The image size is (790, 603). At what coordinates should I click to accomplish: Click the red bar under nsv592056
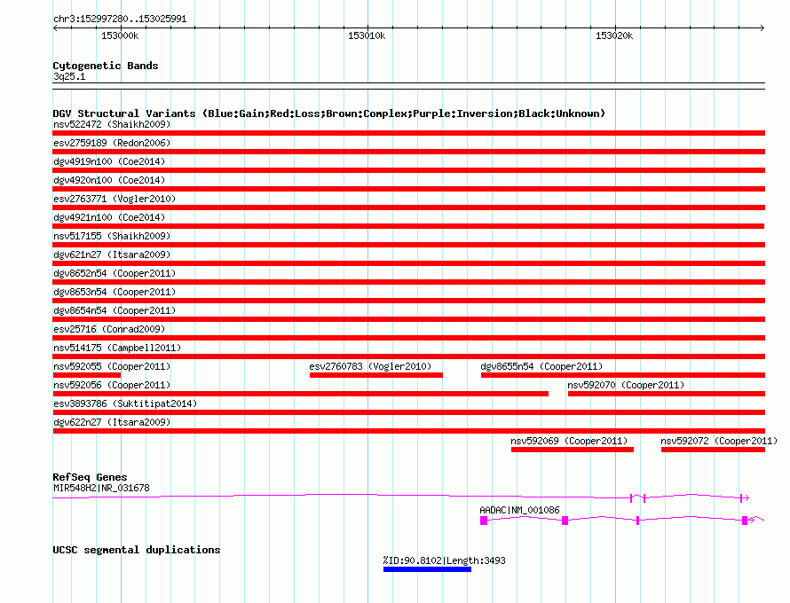pyautogui.click(x=301, y=394)
